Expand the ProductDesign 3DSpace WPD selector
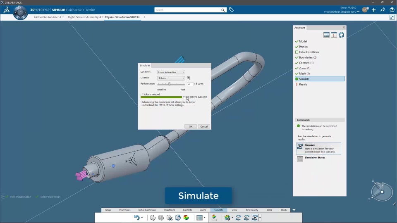 click(x=342, y=12)
